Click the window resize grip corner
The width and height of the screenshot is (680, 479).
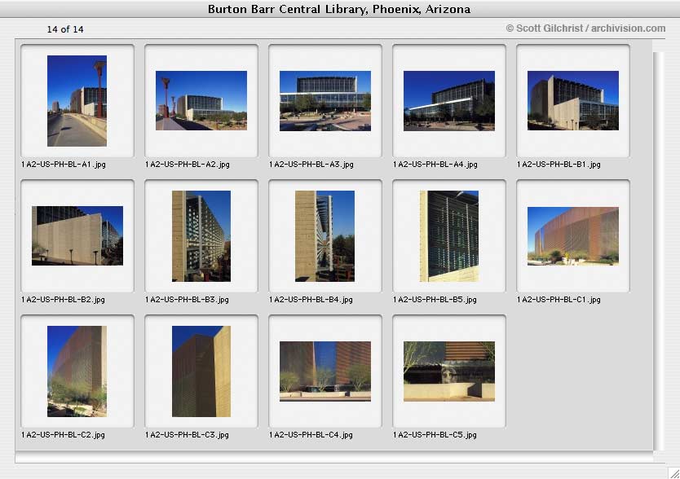point(673,473)
